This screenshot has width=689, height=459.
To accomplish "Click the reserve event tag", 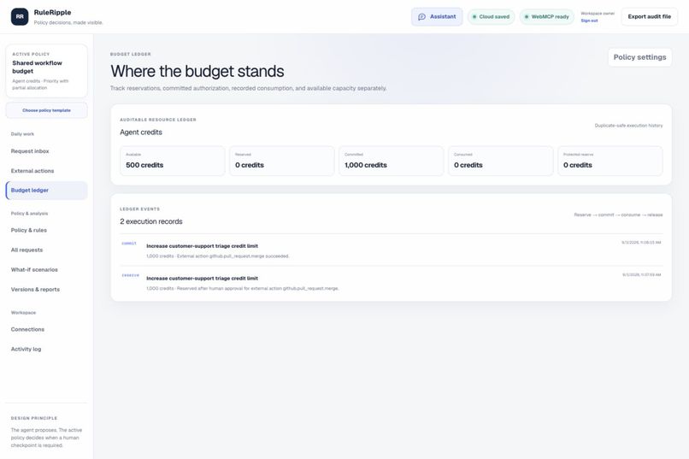I will pyautogui.click(x=131, y=275).
